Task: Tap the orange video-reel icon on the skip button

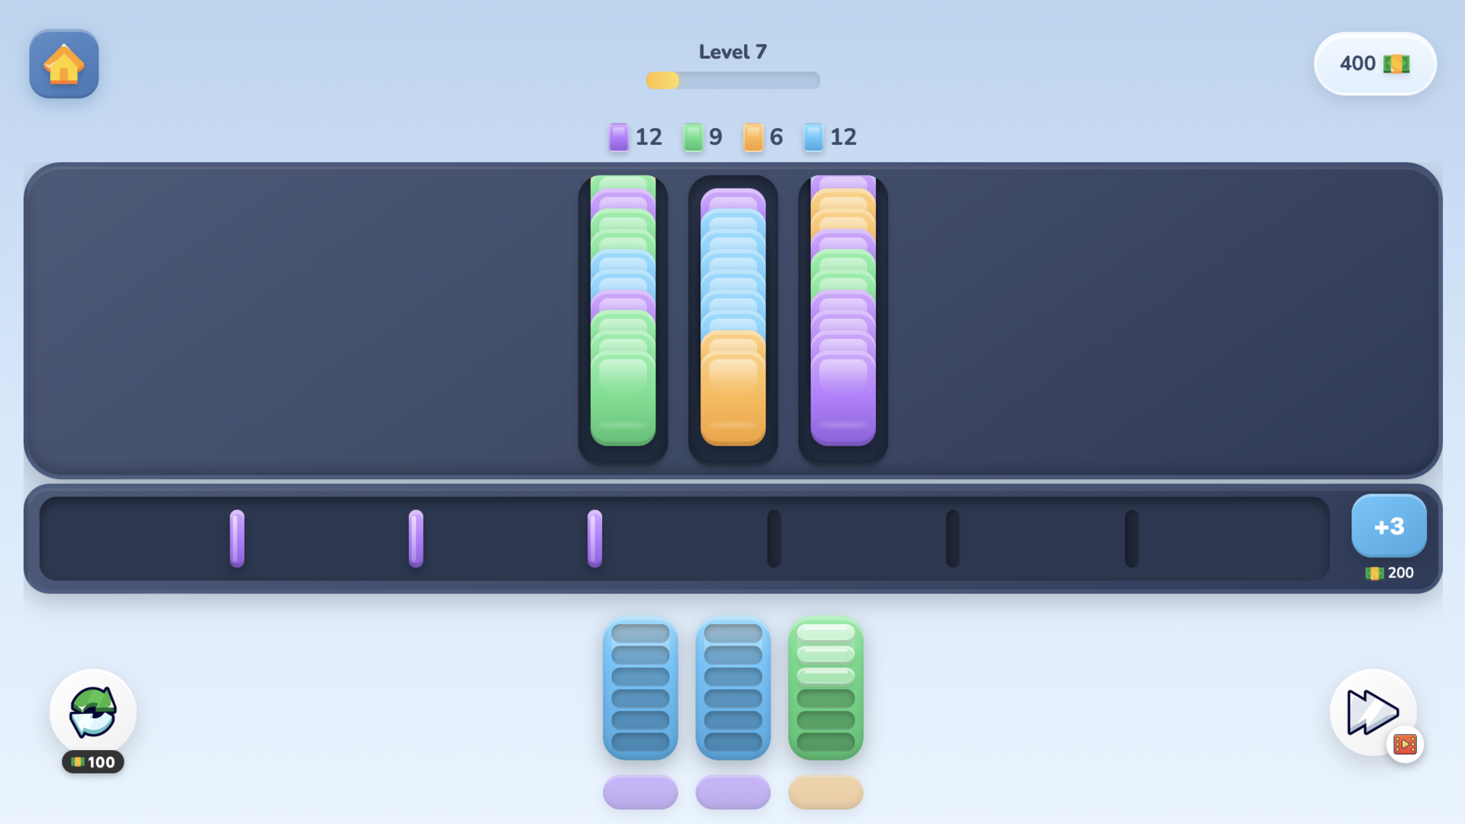Action: (x=1405, y=745)
